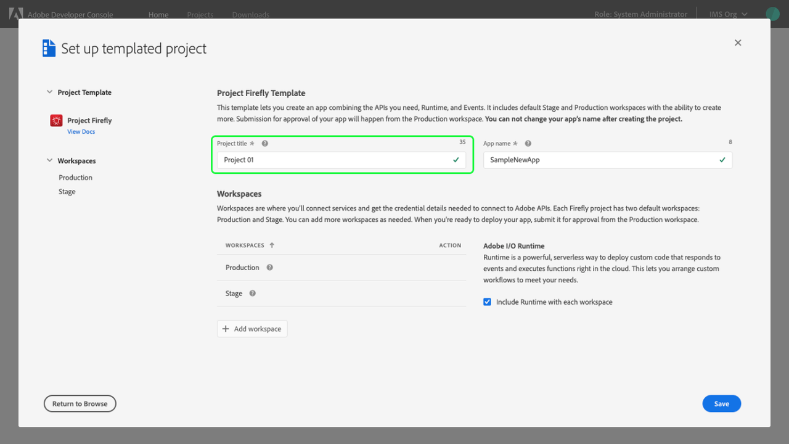
Task: Click the Adobe I/O Runtime heading
Action: [514, 246]
